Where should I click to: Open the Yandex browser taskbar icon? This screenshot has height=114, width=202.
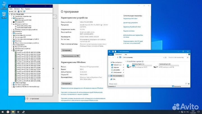8,112
